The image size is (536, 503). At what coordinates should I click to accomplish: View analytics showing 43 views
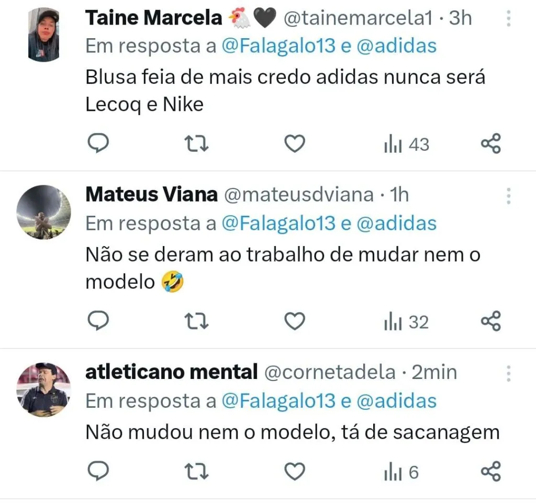[x=406, y=144]
